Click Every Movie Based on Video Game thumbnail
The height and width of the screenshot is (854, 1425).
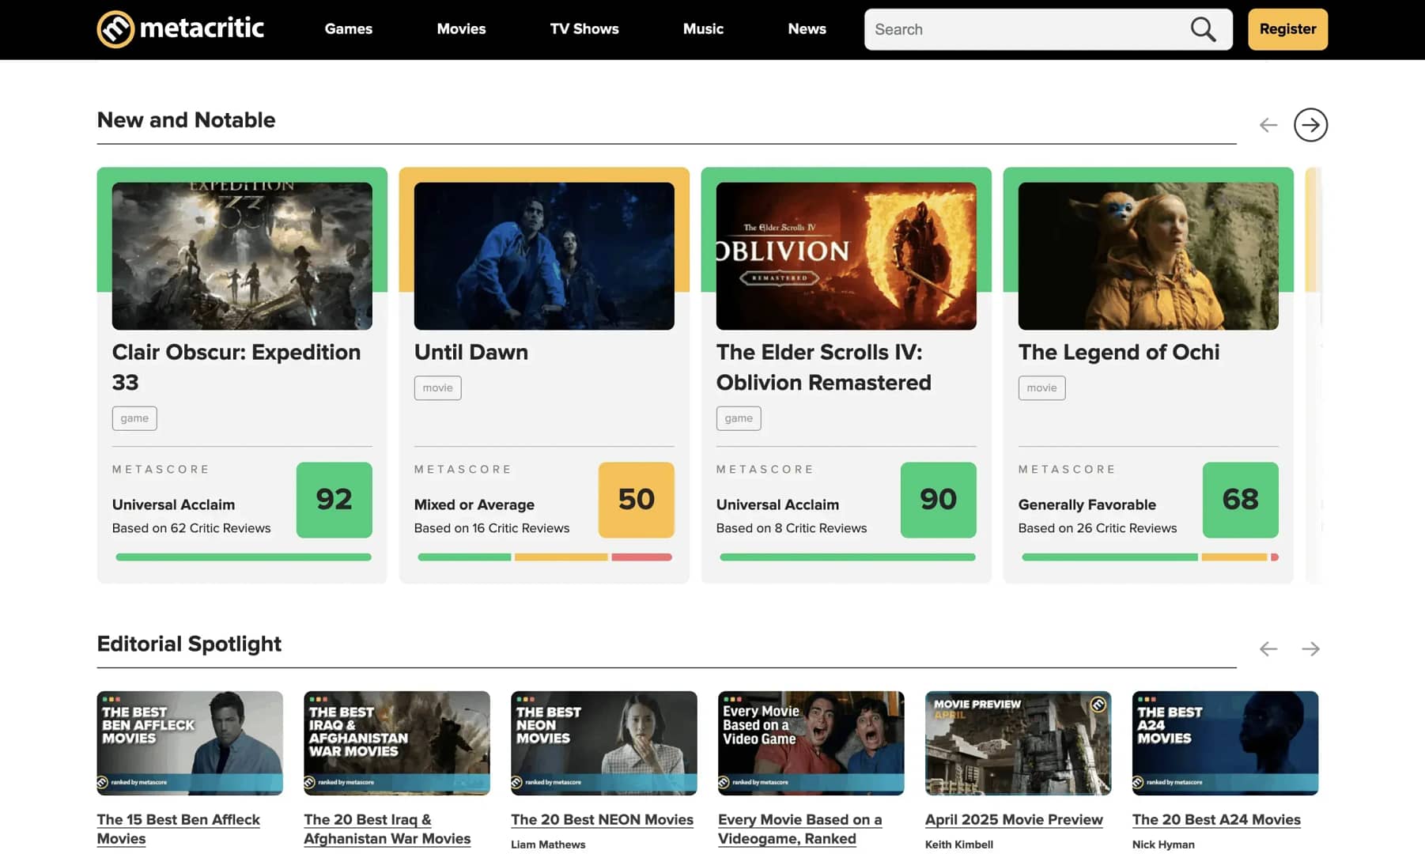811,743
